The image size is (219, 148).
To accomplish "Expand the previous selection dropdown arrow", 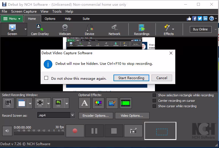I will [67, 103].
